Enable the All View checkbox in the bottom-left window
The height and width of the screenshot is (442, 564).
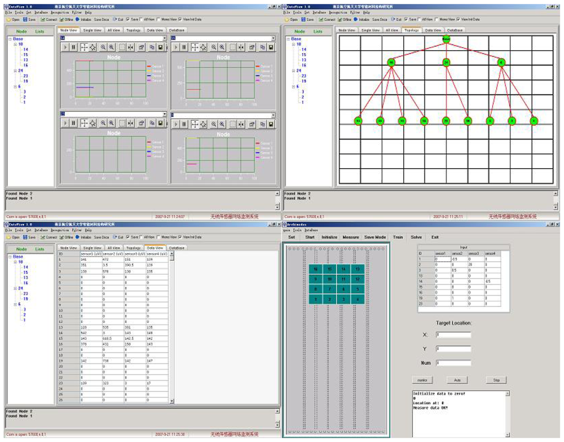tap(140, 237)
